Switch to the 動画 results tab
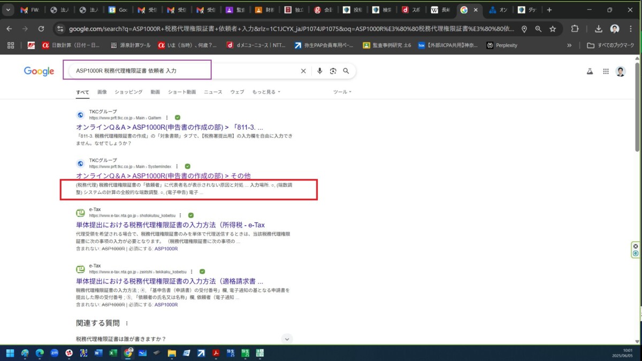The height and width of the screenshot is (361, 642). tap(155, 92)
